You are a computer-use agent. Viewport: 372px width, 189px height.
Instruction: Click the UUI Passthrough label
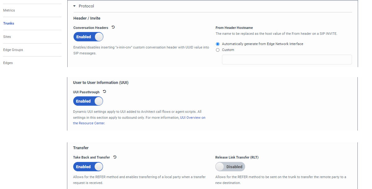86,92
